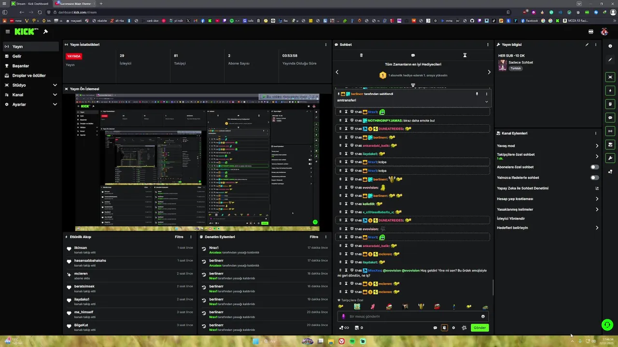Click the channel points infinity icon
This screenshot has height=347, width=618.
click(x=344, y=328)
